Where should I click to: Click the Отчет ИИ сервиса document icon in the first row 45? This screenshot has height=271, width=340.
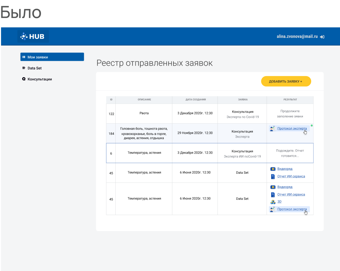click(x=273, y=176)
